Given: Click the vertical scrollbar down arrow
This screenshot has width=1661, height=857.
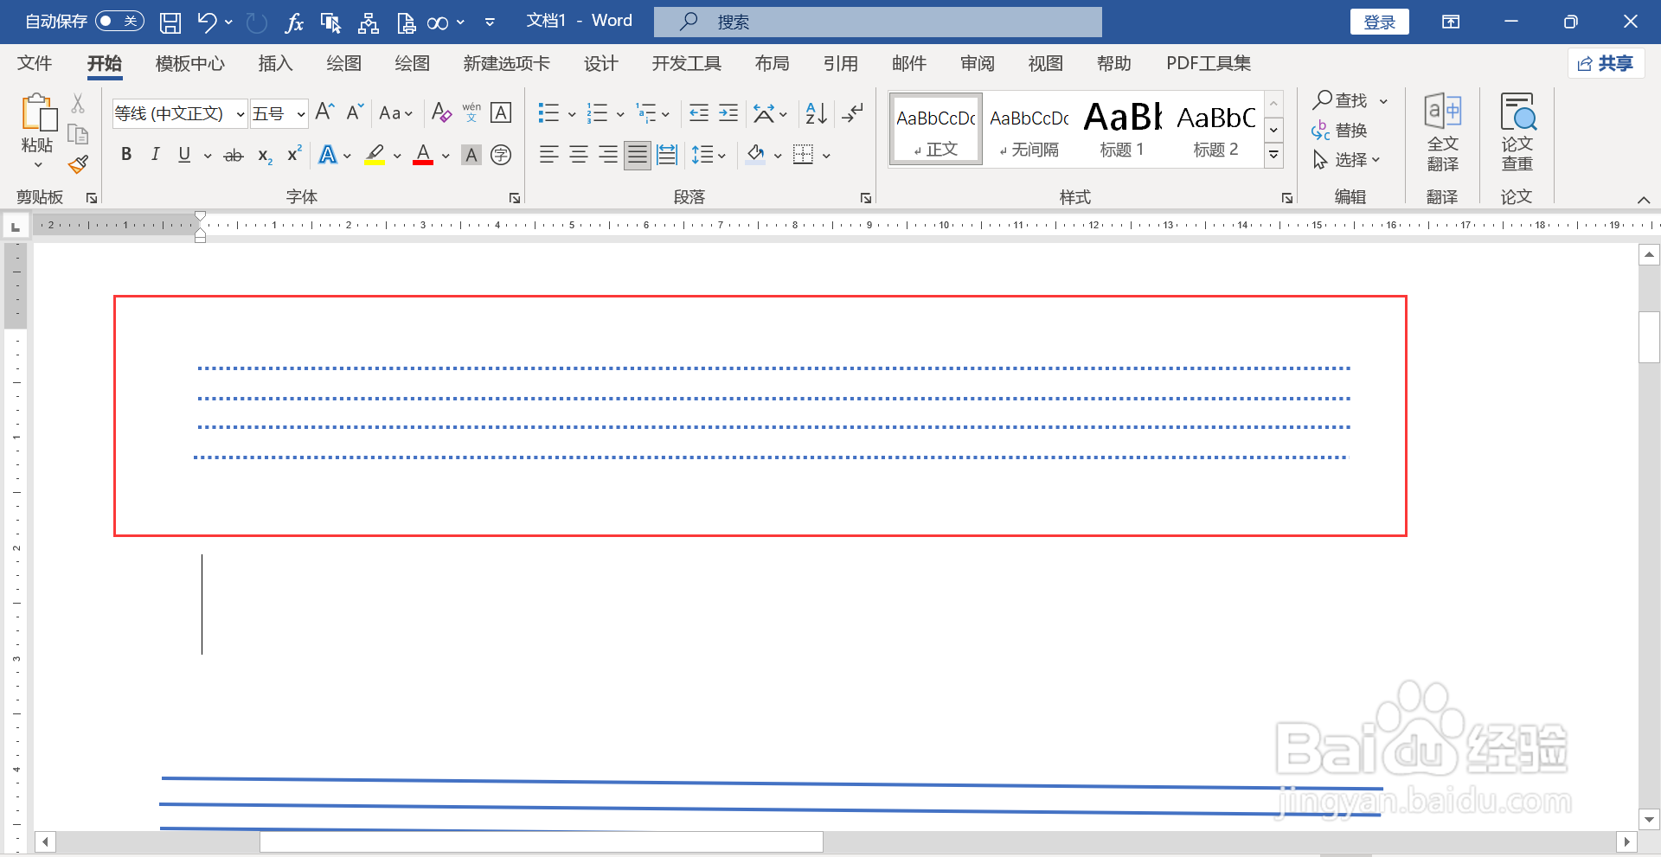Looking at the screenshot, I should point(1649,819).
